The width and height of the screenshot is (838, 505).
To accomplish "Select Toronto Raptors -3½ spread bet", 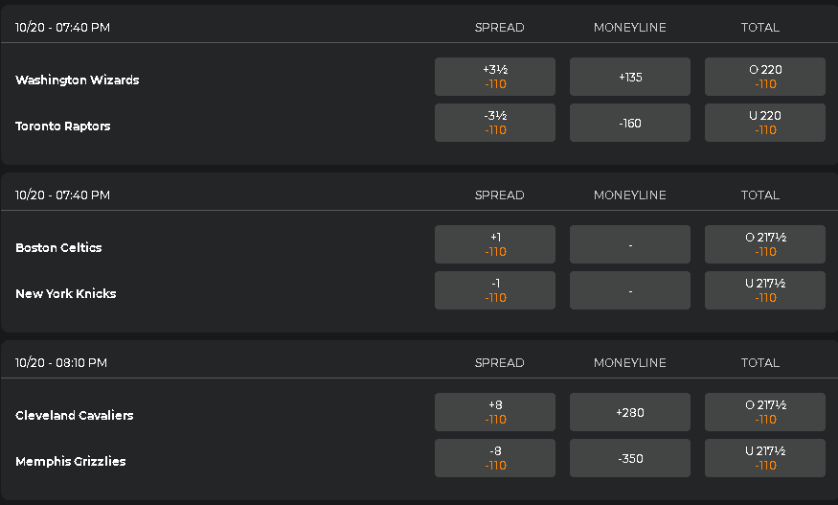I will (495, 123).
